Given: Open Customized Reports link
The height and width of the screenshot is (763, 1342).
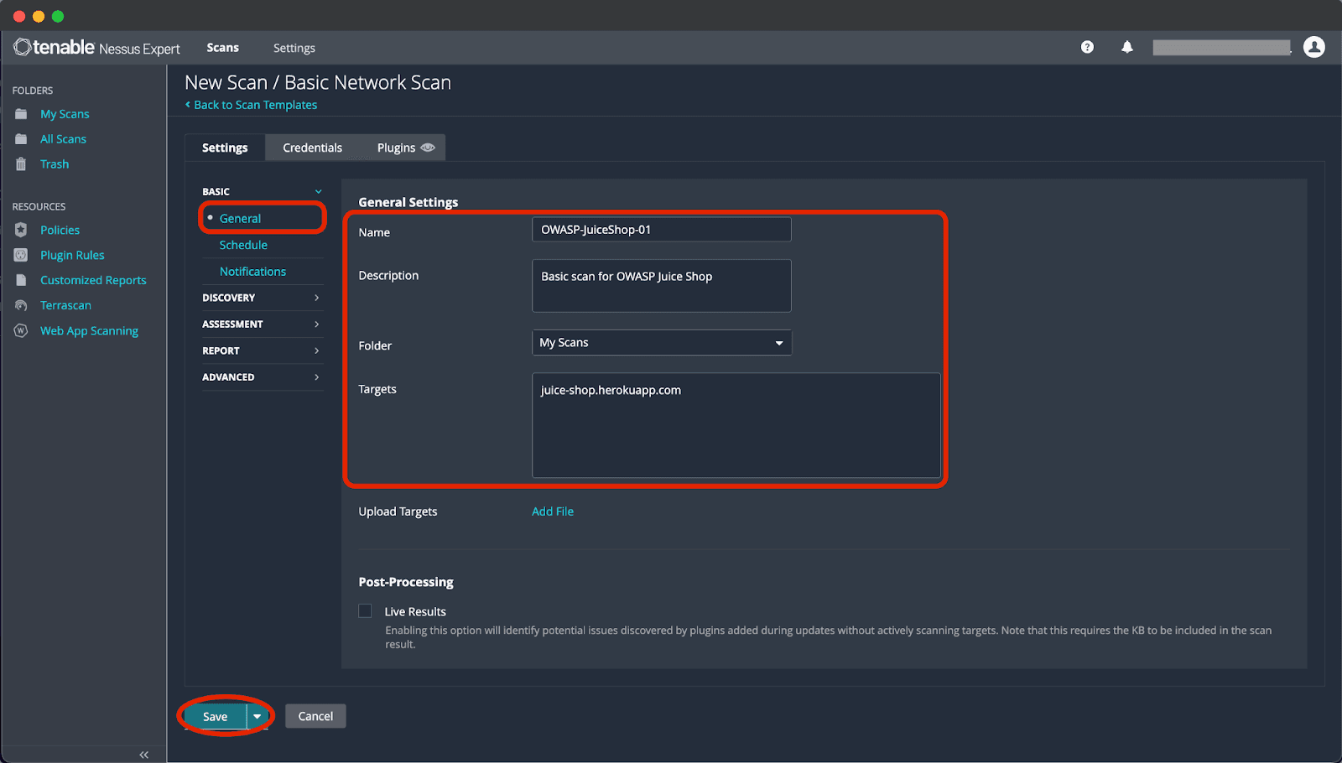Looking at the screenshot, I should point(93,280).
